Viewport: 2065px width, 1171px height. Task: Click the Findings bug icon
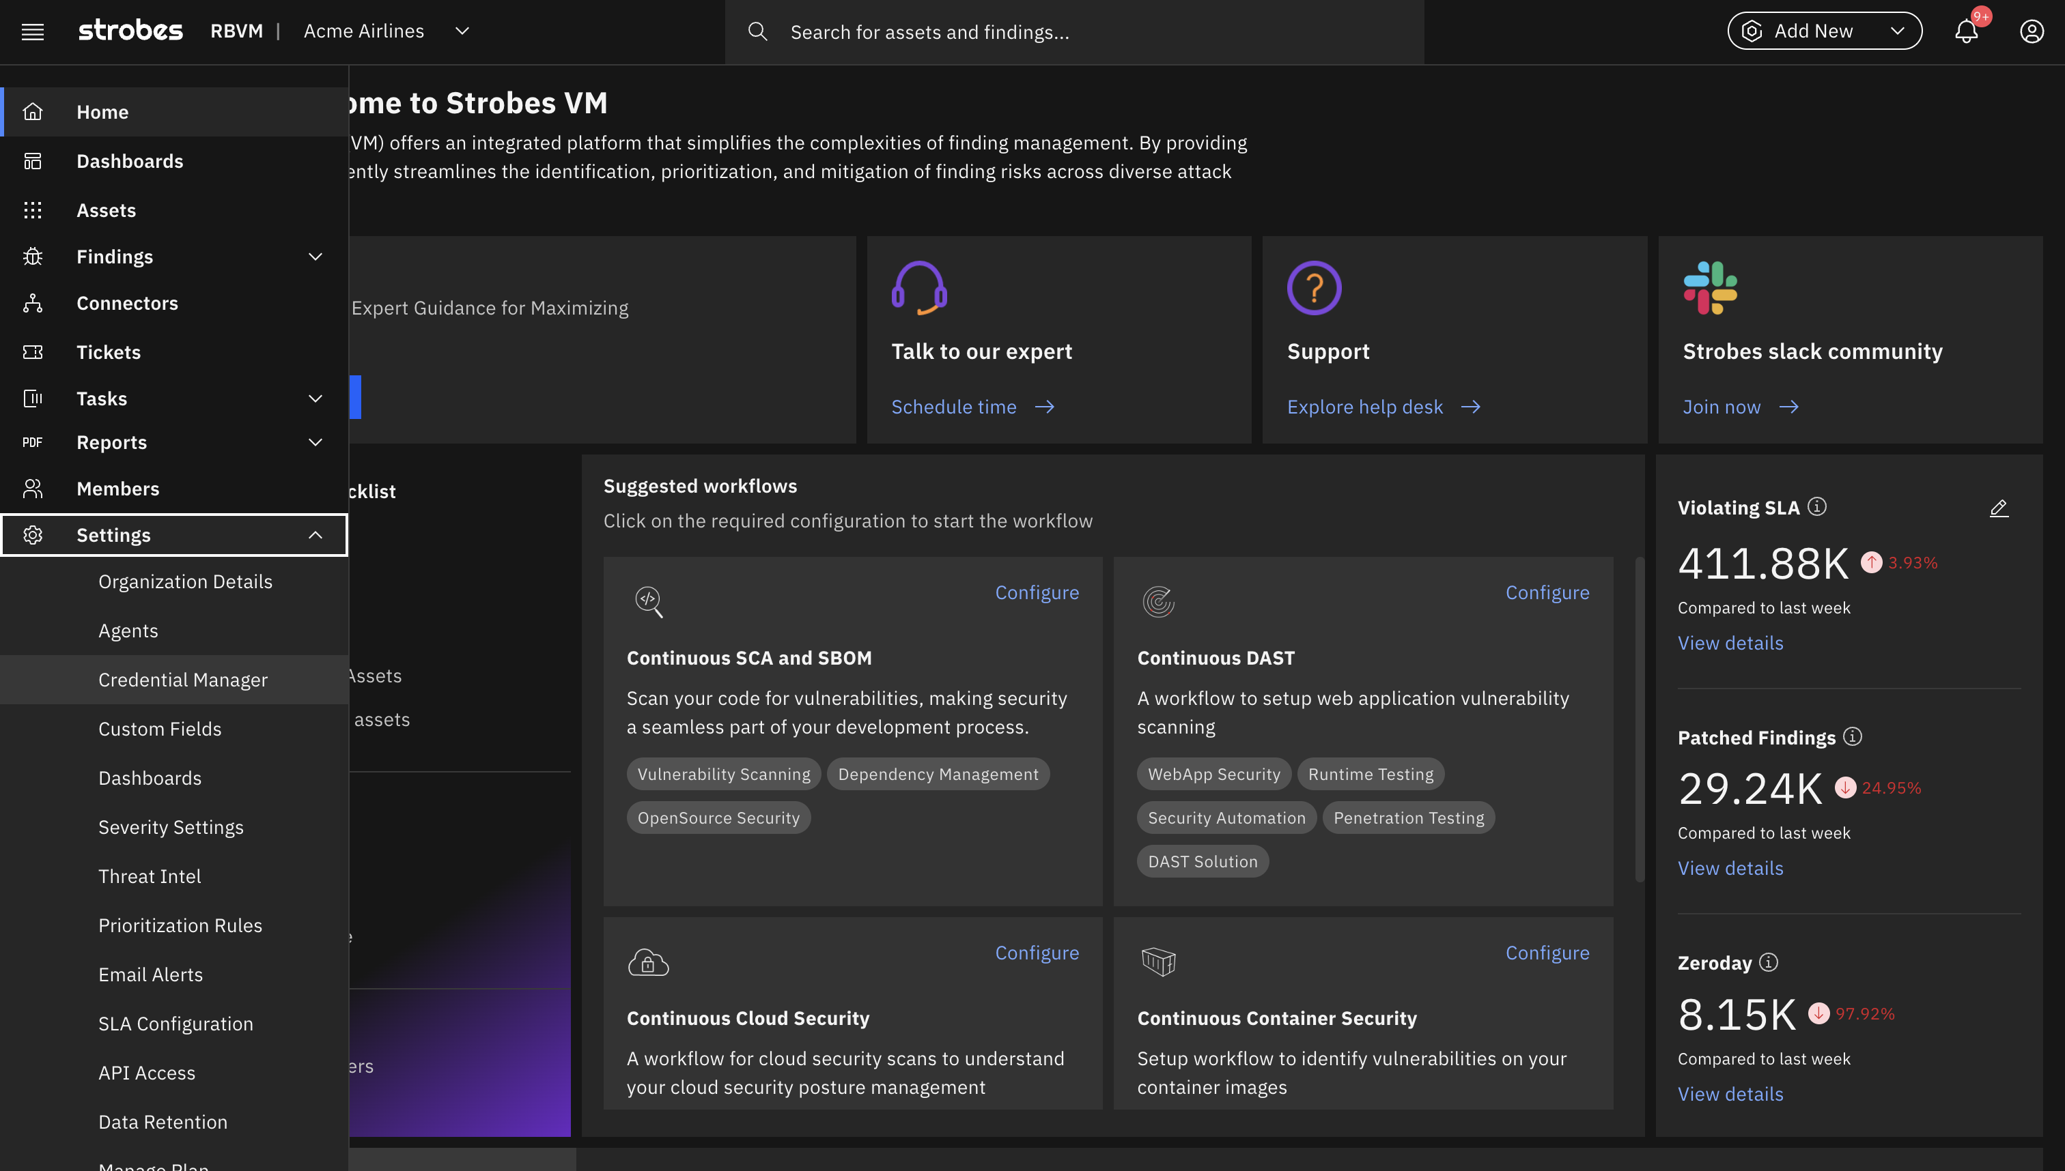pyautogui.click(x=33, y=257)
